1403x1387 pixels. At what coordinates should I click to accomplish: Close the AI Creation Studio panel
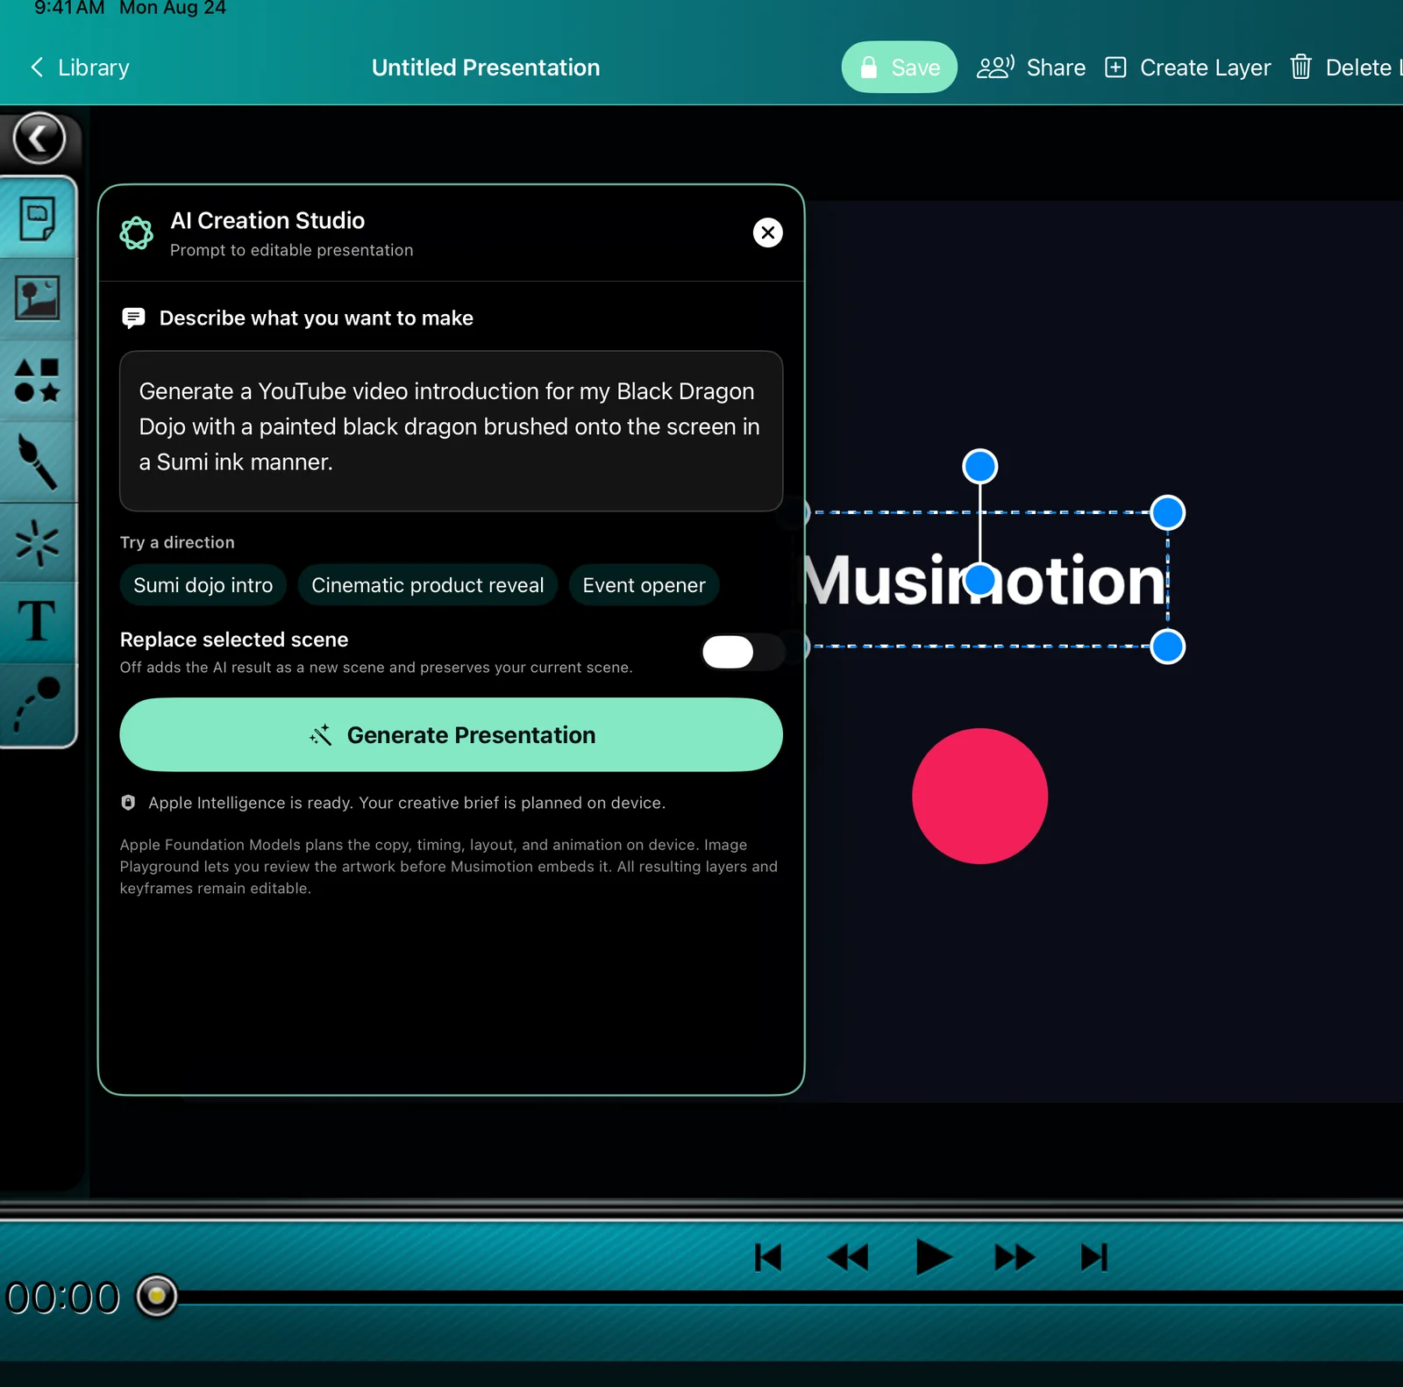tap(768, 232)
